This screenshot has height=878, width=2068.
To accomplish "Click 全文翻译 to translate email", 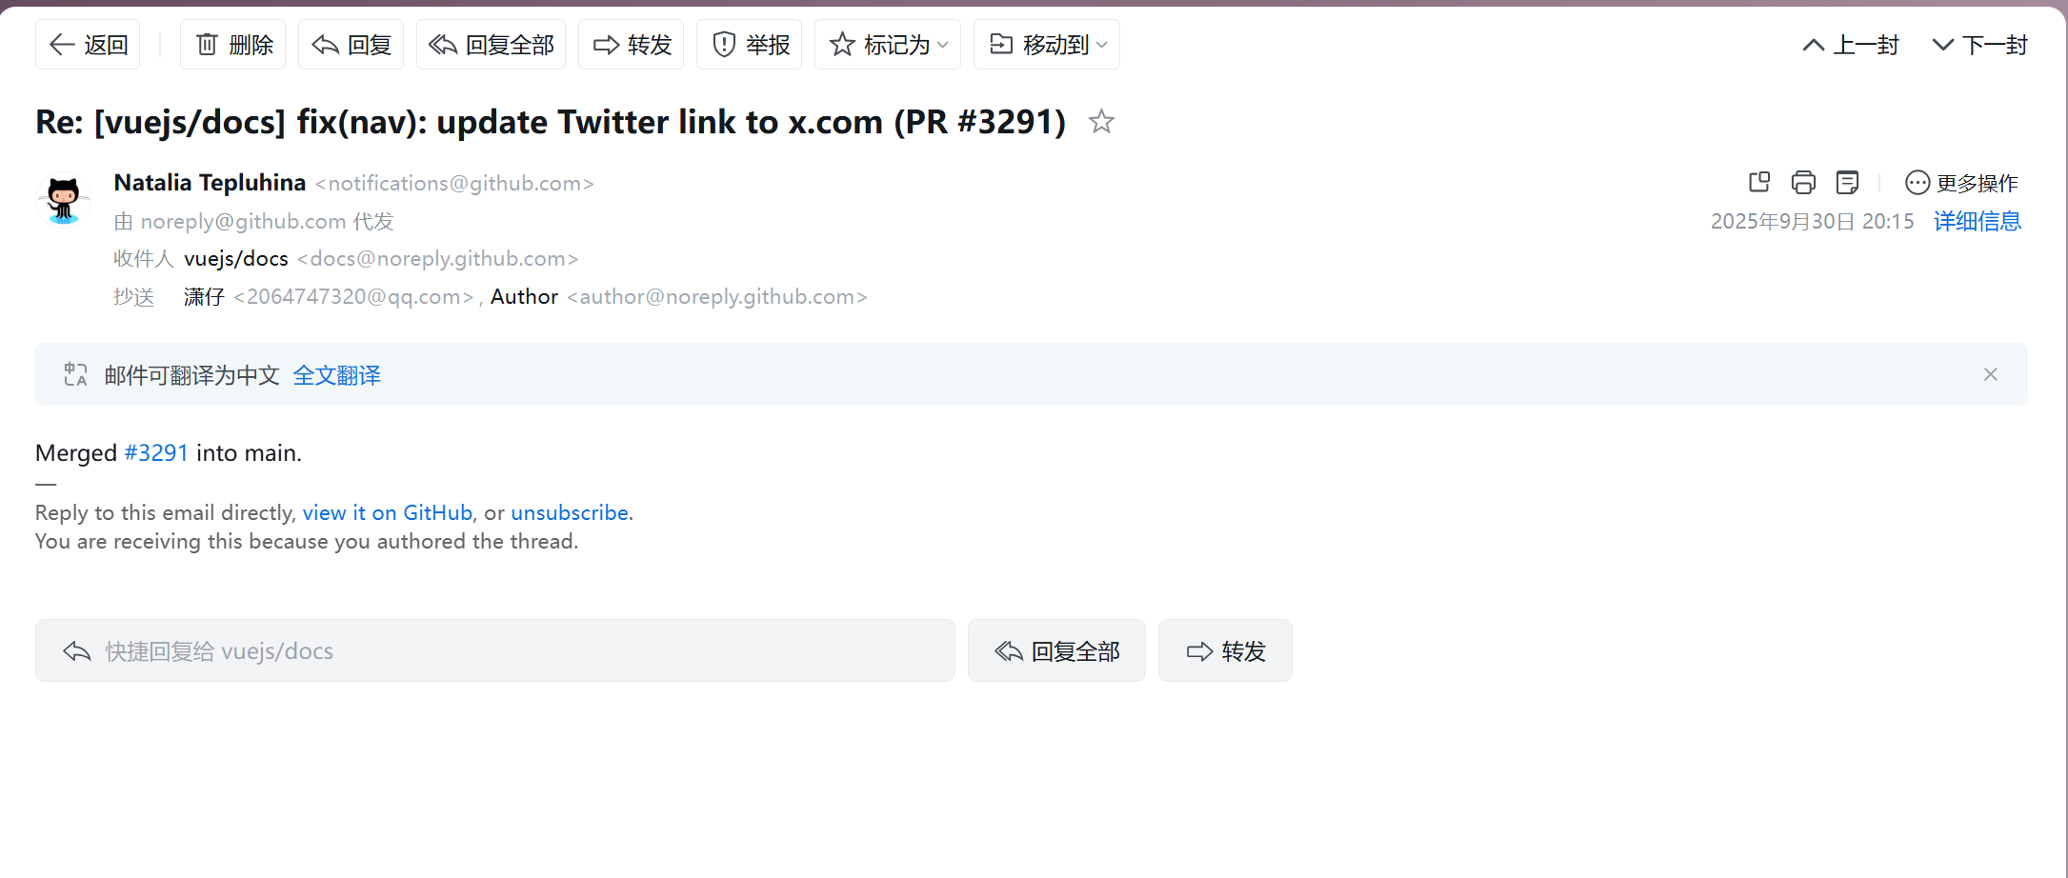I will [336, 375].
